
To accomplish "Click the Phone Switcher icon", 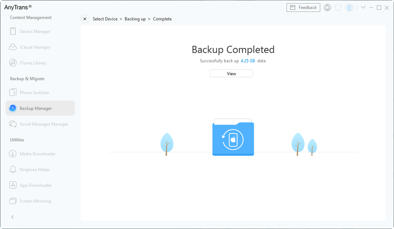I will [x=13, y=92].
